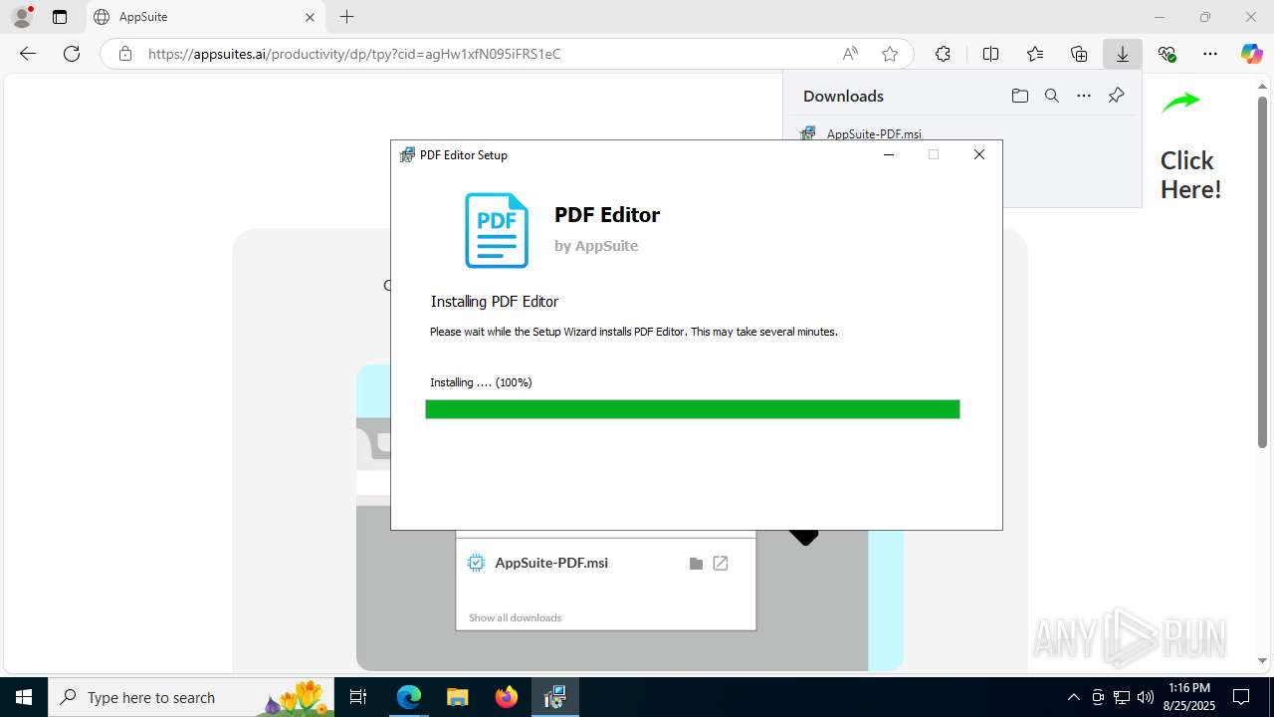Search downloads with magnifier icon
Screen dimensions: 1274x717
[x=1051, y=96]
